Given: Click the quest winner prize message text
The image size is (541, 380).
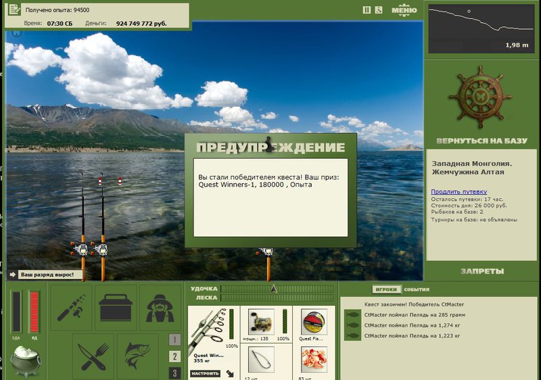Looking at the screenshot, I should (x=268, y=181).
